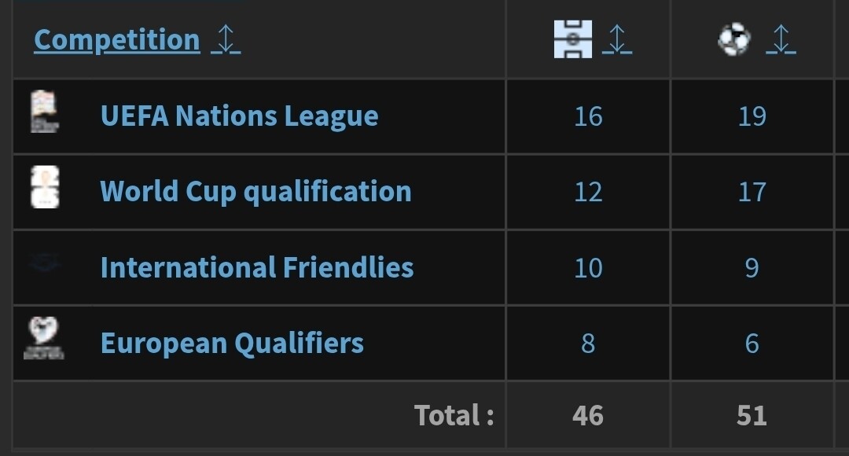Sort goals column using arrow beside ball
Screen dimensions: 849x456
click(781, 39)
